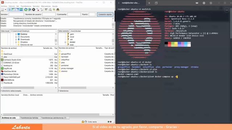Select remote heimdall folder

[65, 57]
